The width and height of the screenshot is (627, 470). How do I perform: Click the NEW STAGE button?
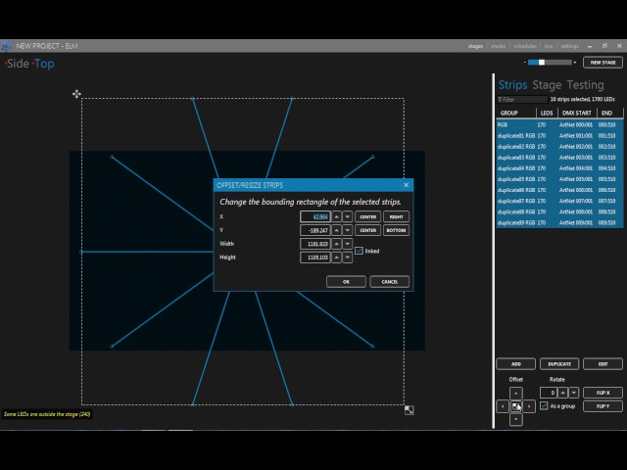(603, 63)
